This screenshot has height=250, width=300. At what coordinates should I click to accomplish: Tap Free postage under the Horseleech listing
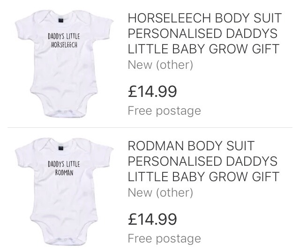click(x=164, y=111)
